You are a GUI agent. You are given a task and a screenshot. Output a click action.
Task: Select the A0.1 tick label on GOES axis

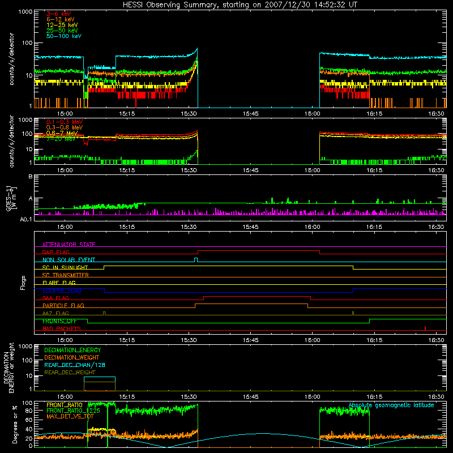(x=26, y=219)
